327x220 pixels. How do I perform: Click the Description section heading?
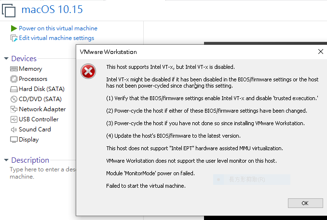tap(30, 160)
